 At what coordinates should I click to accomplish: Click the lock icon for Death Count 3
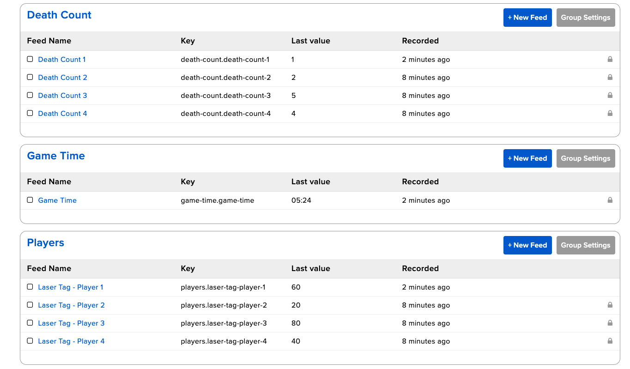[610, 95]
